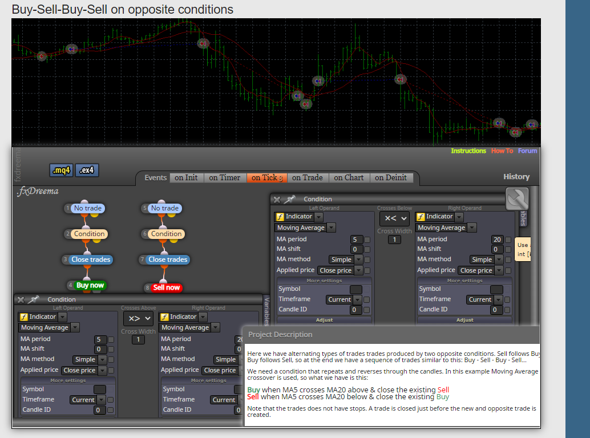Open the on Chart event tab

[x=349, y=177]
